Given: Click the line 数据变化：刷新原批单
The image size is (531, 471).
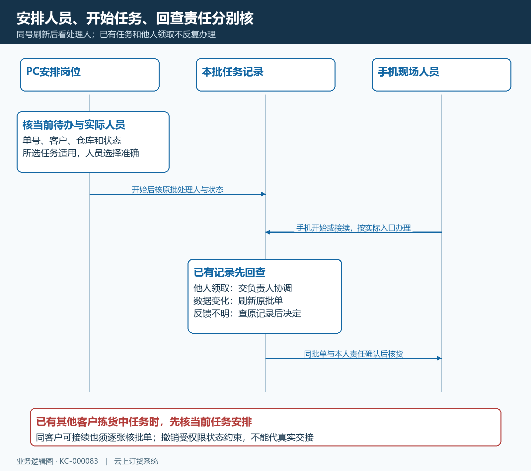Looking at the screenshot, I should pos(238,301).
